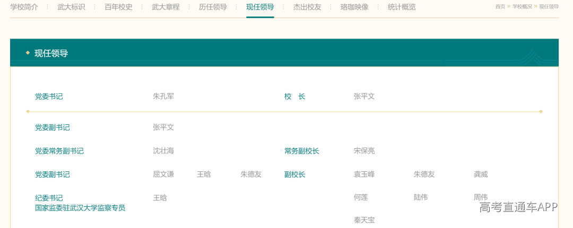Image resolution: width=573 pixels, height=228 pixels.
Task: Select the 武大章程 tab
Action: pos(166,7)
